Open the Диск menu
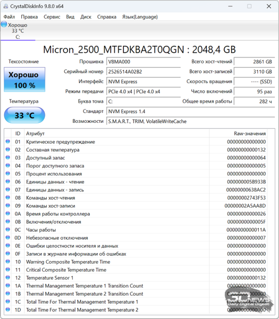 [86, 17]
